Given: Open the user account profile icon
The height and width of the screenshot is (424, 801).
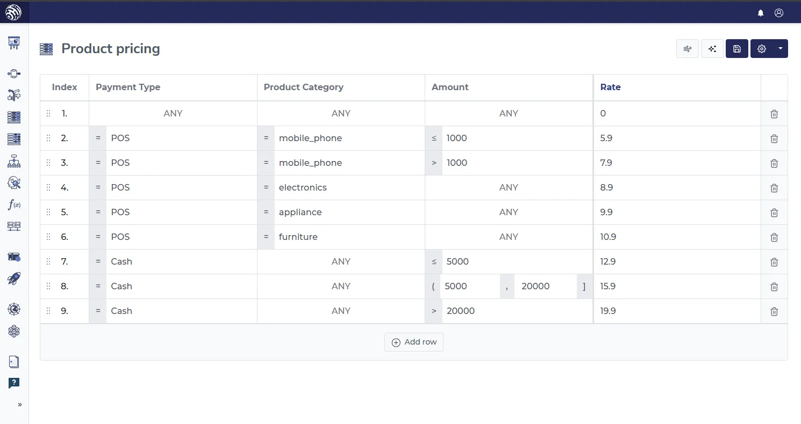Looking at the screenshot, I should click(778, 13).
